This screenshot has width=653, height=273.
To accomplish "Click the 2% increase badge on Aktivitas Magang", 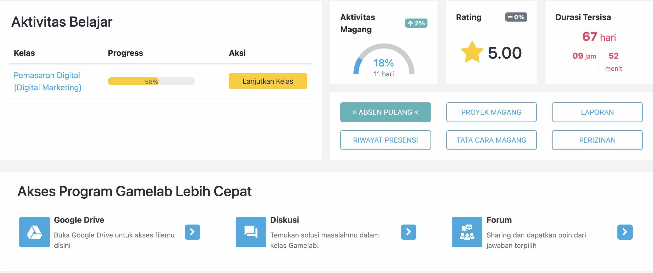I will click(417, 23).
